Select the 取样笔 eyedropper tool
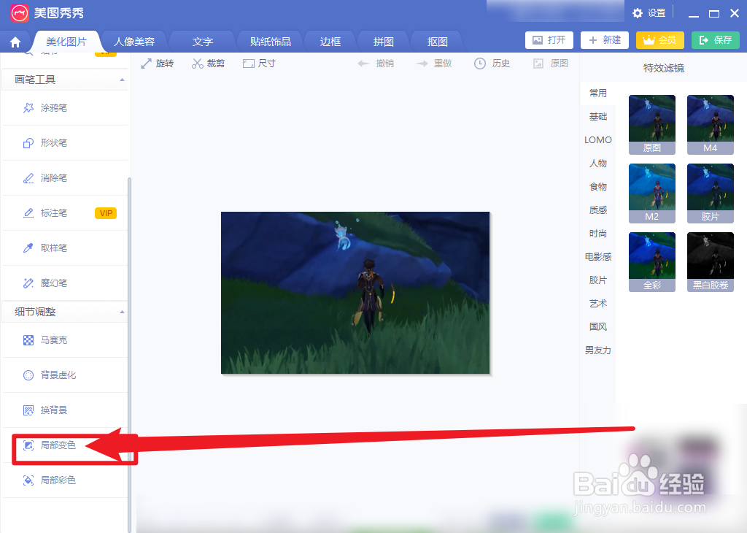The width and height of the screenshot is (747, 533). [65, 248]
